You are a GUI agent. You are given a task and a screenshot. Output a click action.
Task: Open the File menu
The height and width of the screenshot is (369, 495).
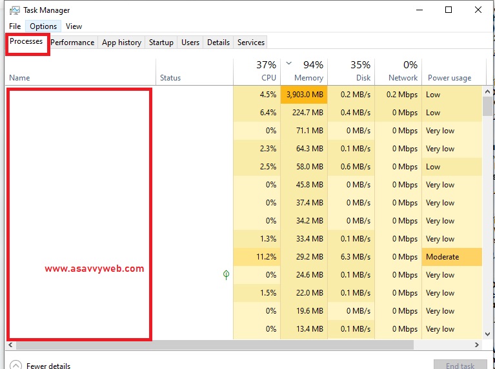point(15,26)
